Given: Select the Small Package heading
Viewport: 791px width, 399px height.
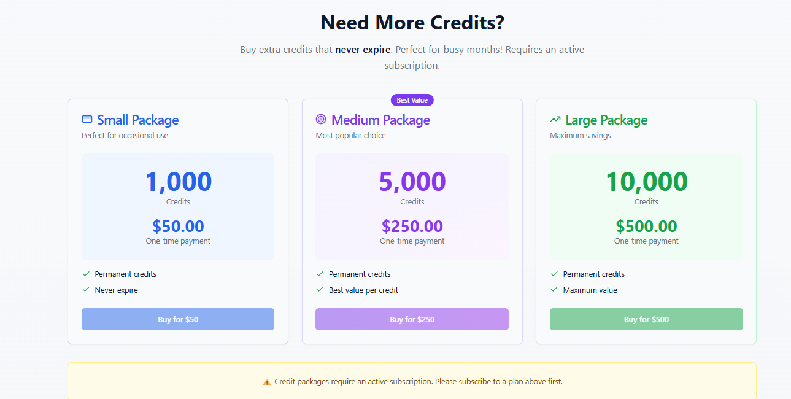Looking at the screenshot, I should click(x=137, y=120).
